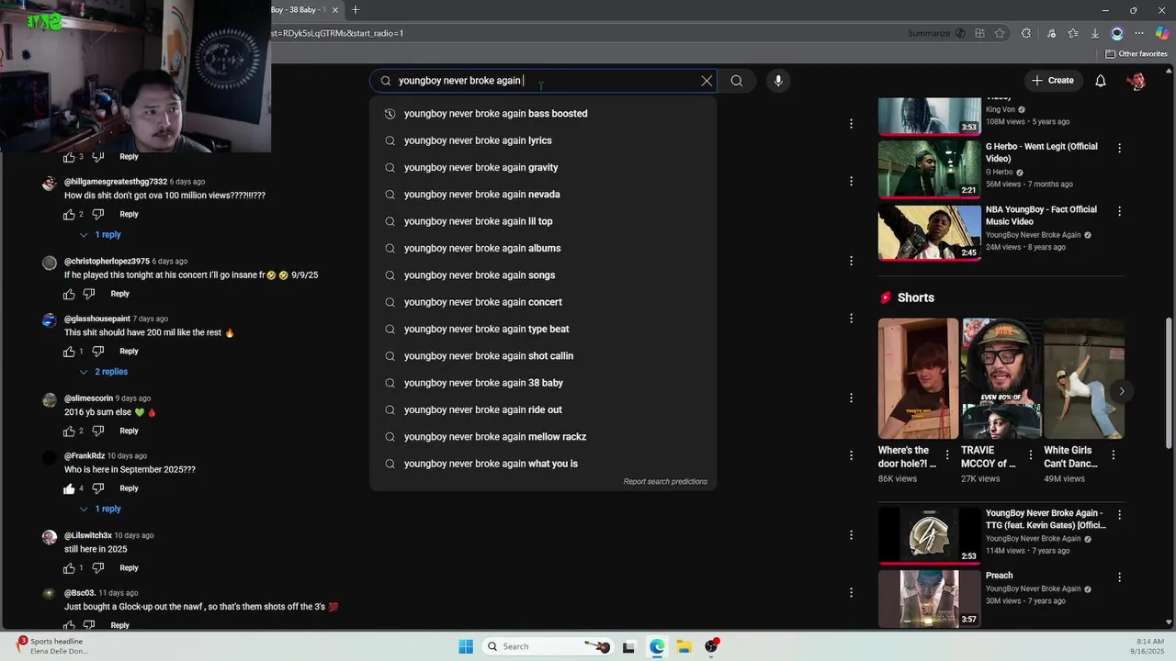Open more options for TTG video

[1119, 515]
